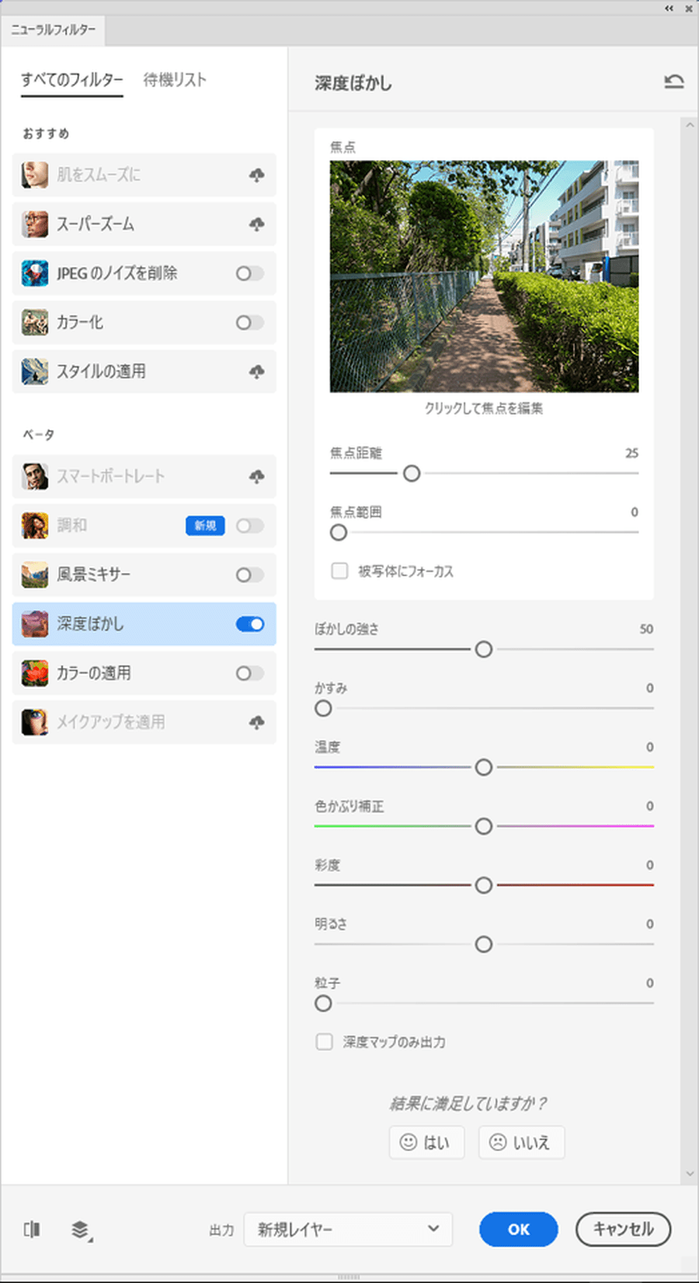
Task: Download スタイルの適用 filter via cloud icon
Action: pyautogui.click(x=256, y=372)
